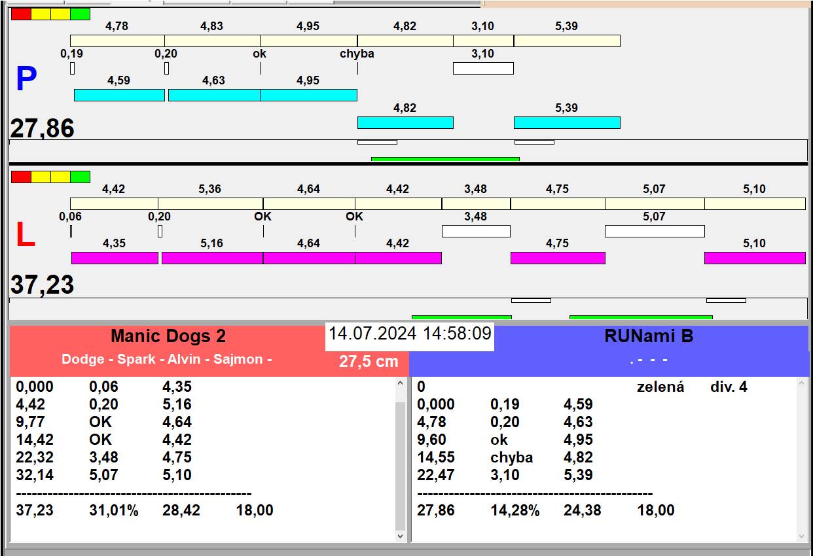
Task: Click the 'chyba' marker in P lane
Action: point(357,54)
